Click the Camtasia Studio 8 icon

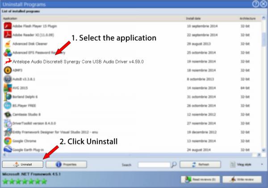[x=8, y=114]
